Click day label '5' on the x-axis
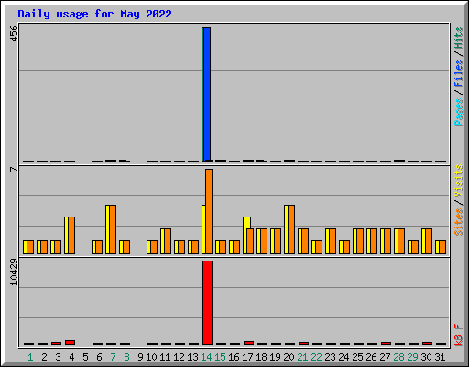 point(85,357)
